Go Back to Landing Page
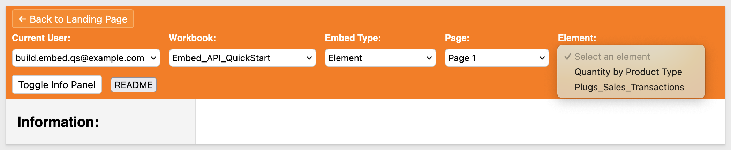 pyautogui.click(x=73, y=19)
